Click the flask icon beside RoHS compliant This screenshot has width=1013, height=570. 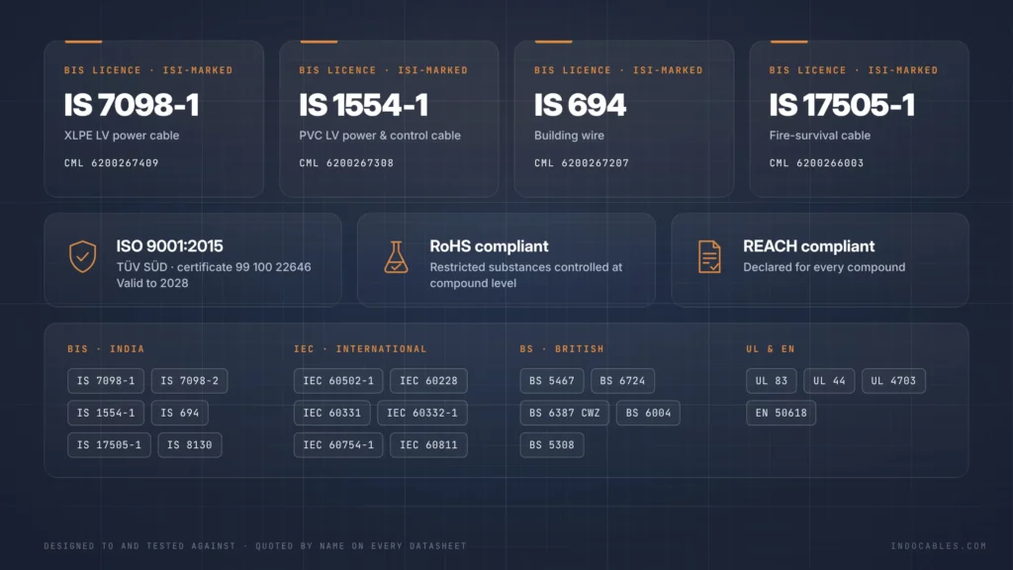click(396, 256)
